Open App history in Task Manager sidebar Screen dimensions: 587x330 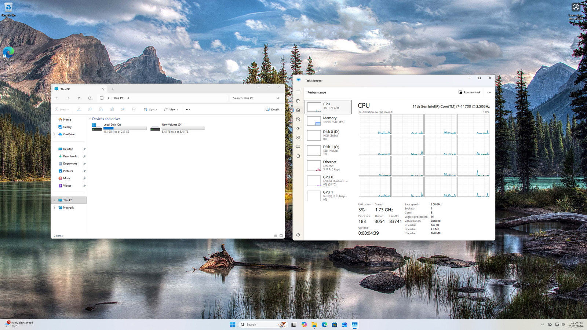coord(298,119)
